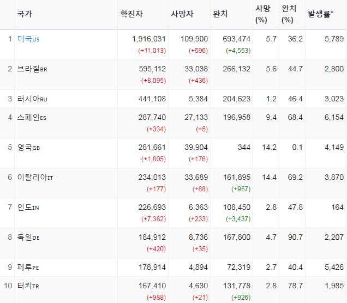Select the 페루PE country cell

(28, 266)
